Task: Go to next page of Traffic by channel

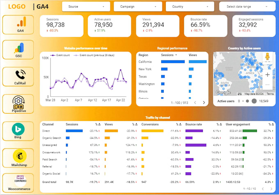Action: coord(271,189)
